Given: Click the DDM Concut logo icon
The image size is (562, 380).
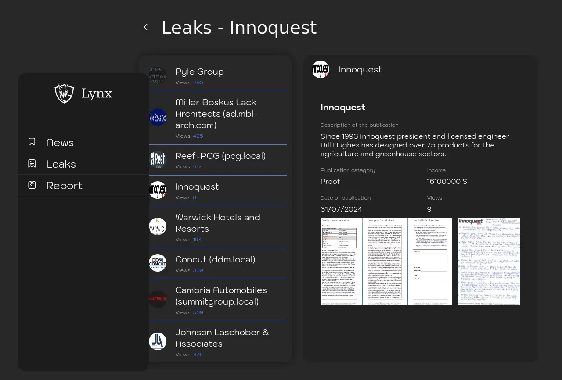Looking at the screenshot, I should (158, 263).
